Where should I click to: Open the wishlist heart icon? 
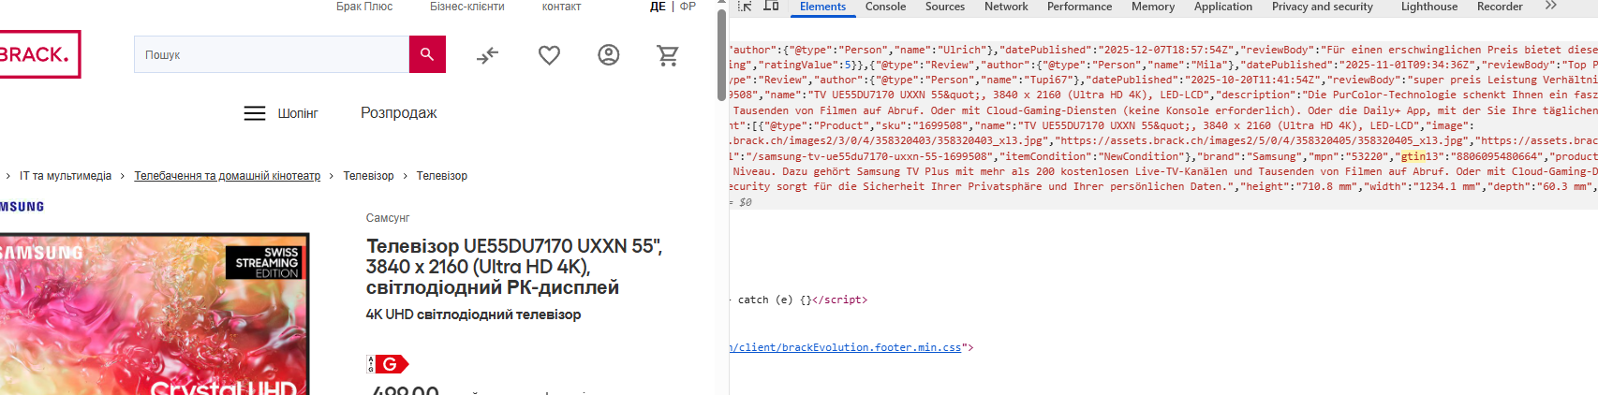(x=549, y=55)
